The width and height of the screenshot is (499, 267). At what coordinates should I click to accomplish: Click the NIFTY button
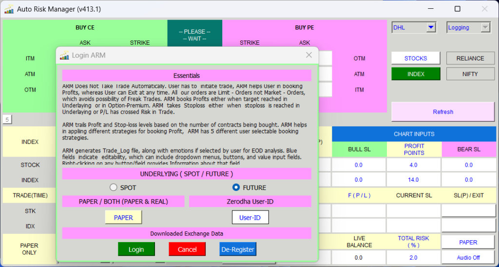pyautogui.click(x=470, y=74)
